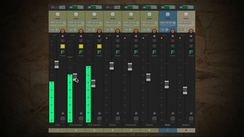Image resolution: width=244 pixels, height=137 pixels.
Task: Open the envelope icon on Kick Sample track 3
Action: tap(99, 119)
